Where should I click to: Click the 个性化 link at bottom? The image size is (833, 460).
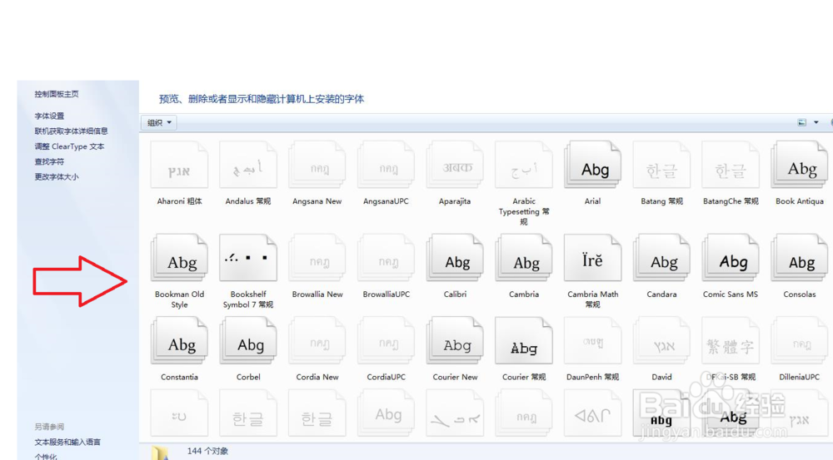pos(46,457)
